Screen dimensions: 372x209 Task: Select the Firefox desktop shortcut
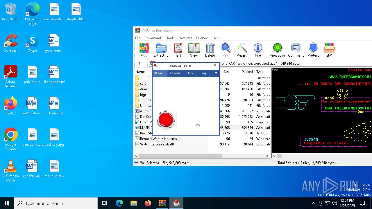tap(11, 106)
